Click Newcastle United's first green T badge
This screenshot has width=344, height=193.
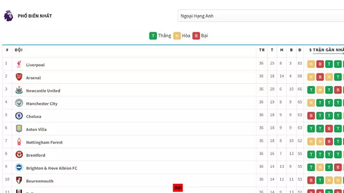tap(311, 90)
